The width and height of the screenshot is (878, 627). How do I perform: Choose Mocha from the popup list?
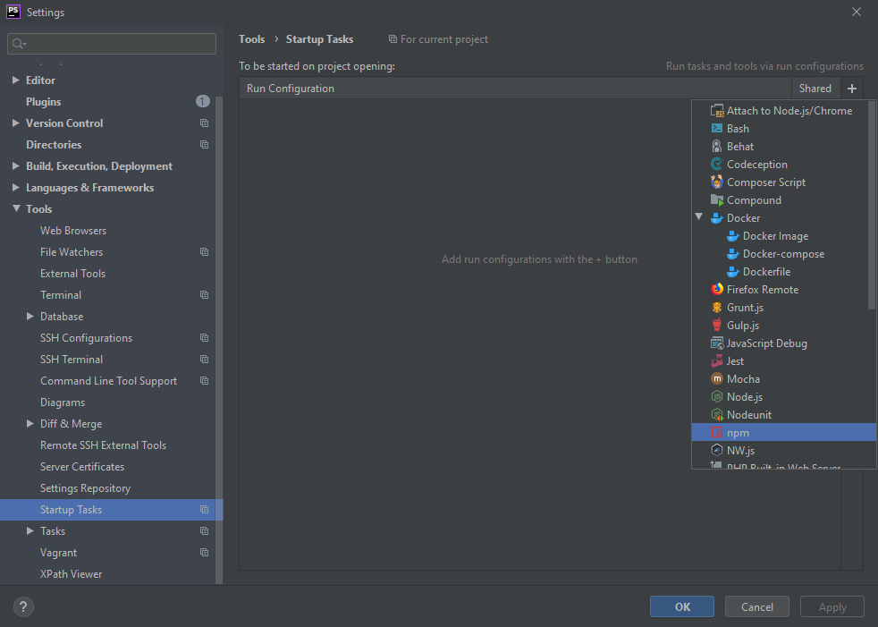tap(783, 378)
